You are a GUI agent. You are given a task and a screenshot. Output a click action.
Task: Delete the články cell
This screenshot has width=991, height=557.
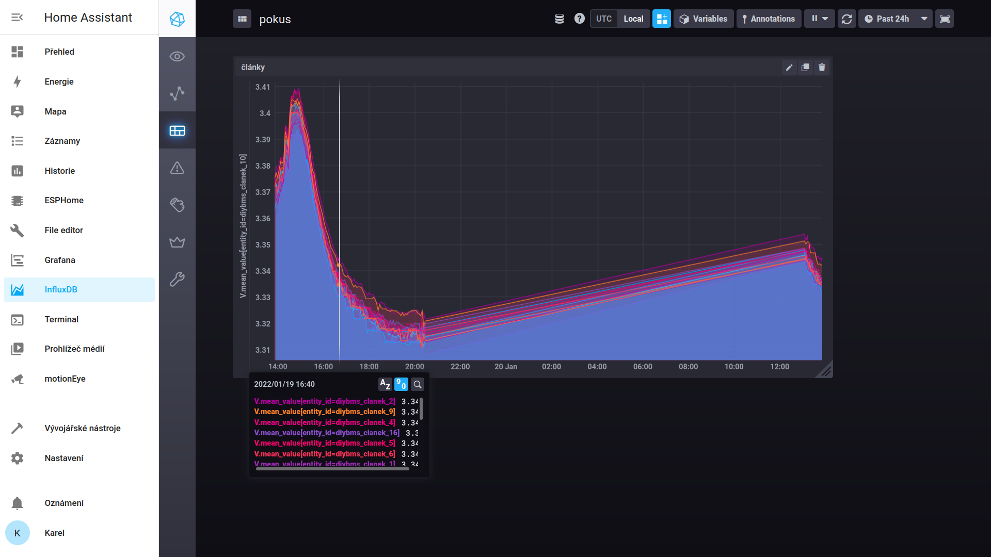click(822, 68)
